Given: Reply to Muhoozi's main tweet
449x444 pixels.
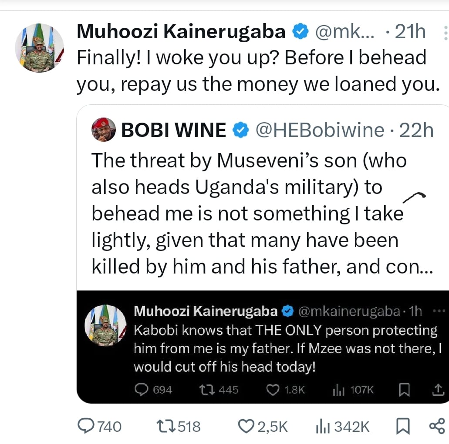Looking at the screenshot, I should tap(88, 426).
